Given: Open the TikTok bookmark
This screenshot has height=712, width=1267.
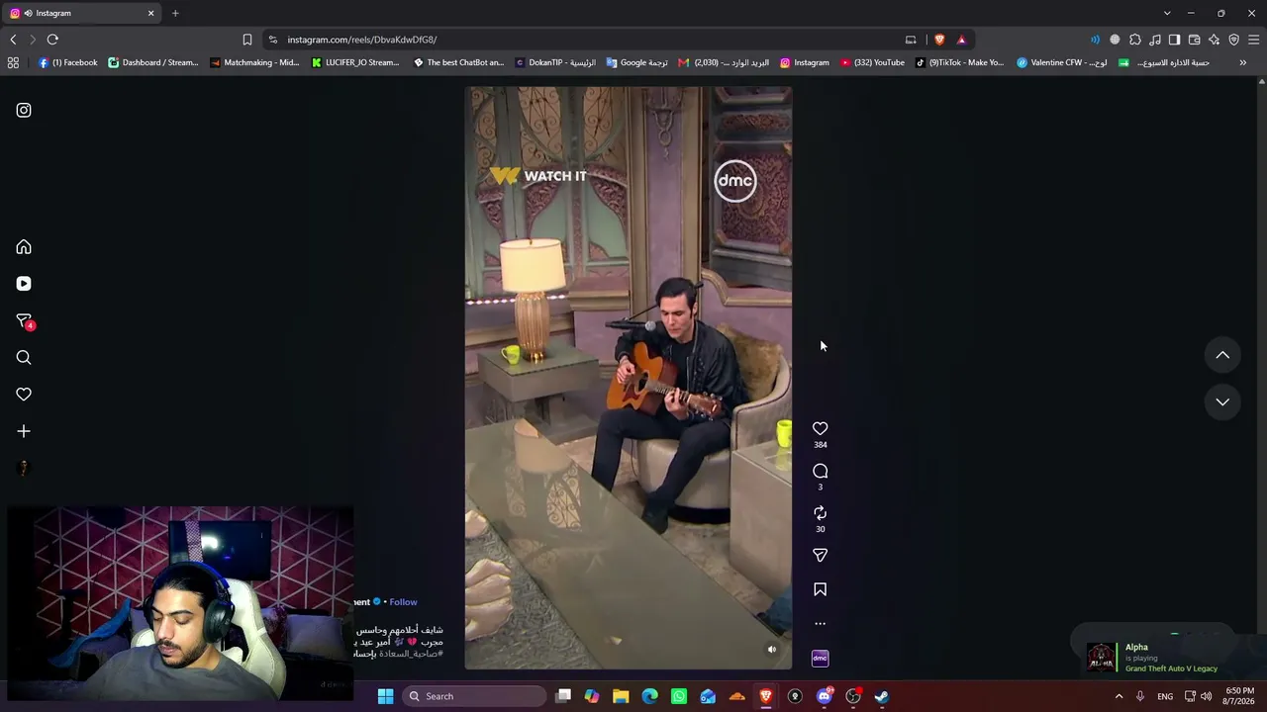Looking at the screenshot, I should [x=959, y=62].
